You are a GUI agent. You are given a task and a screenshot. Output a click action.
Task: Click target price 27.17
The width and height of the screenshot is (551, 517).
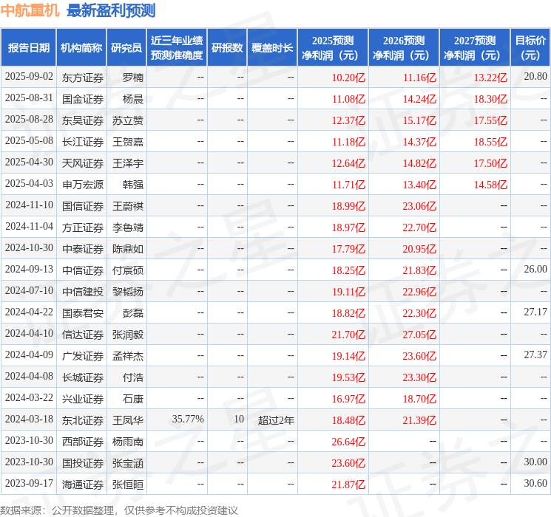point(535,312)
